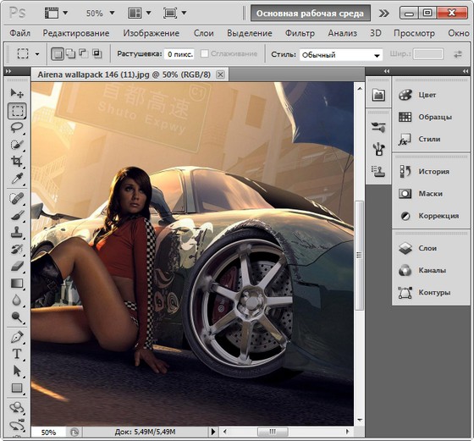The image size is (474, 441).
Task: Select the Horizontal Type tool
Action: [17, 354]
